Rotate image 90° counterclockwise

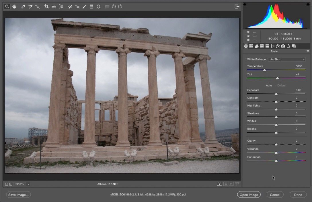pyautogui.click(x=114, y=6)
